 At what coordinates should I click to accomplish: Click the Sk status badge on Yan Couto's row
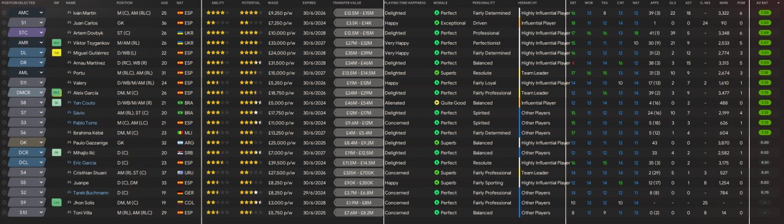tap(56, 103)
